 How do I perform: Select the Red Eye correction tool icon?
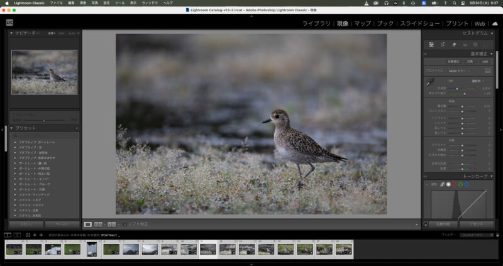(465, 45)
